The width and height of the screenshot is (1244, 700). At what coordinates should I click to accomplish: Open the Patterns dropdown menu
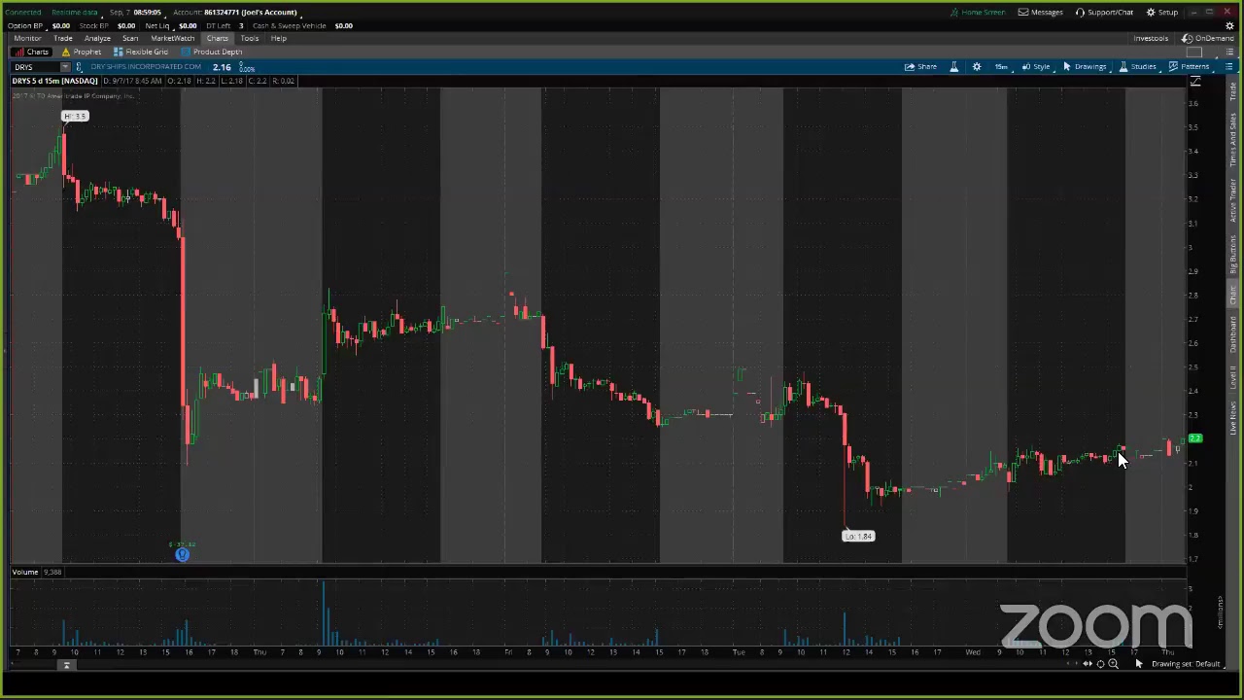click(x=1190, y=67)
